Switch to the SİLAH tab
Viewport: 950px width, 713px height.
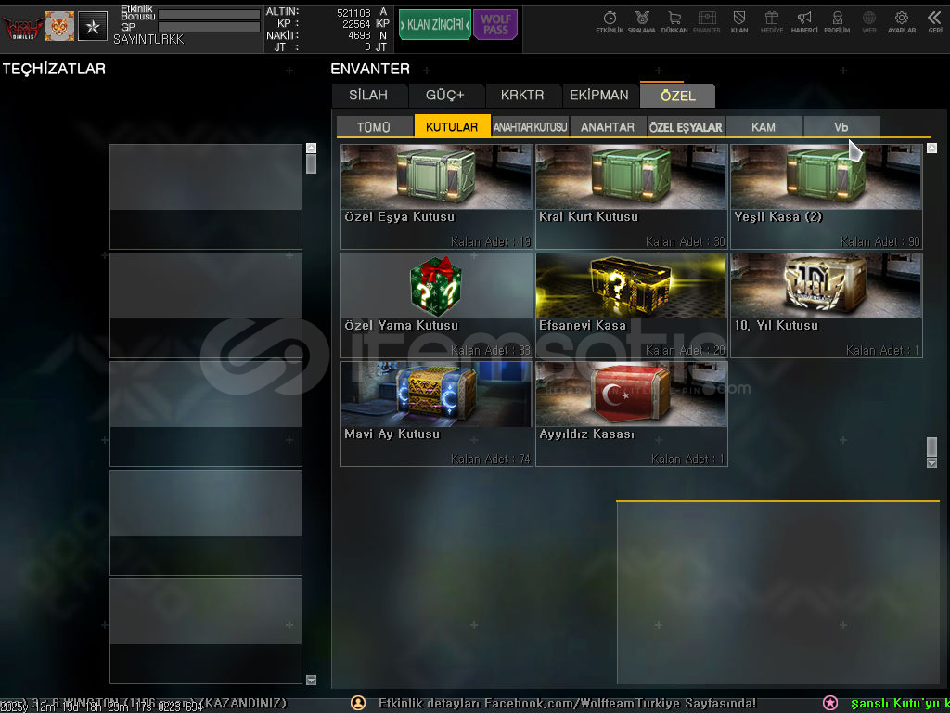(368, 96)
